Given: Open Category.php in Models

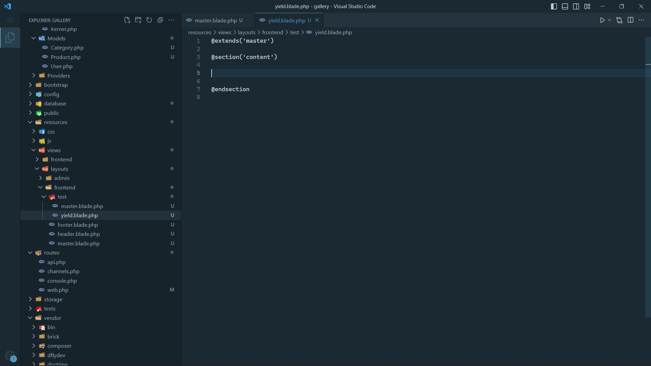Looking at the screenshot, I should click(x=101, y=48).
